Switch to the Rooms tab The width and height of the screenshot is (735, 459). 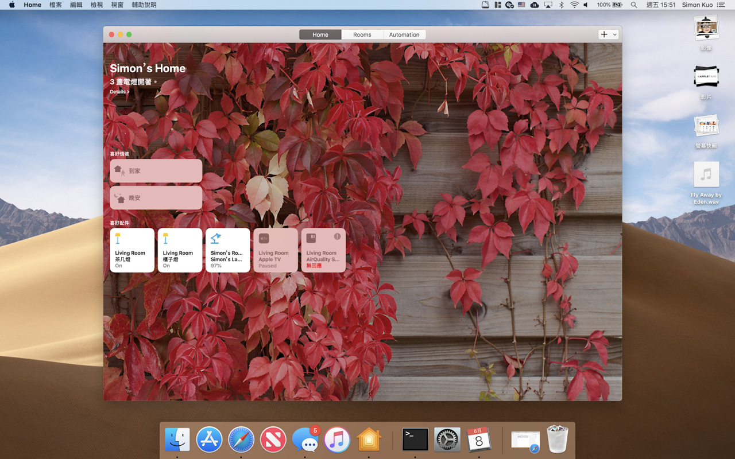coord(362,34)
